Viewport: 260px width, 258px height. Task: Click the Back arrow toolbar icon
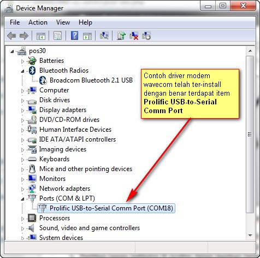(x=11, y=36)
